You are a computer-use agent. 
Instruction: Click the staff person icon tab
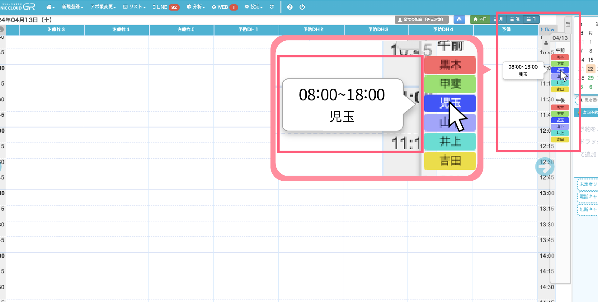tap(546, 43)
